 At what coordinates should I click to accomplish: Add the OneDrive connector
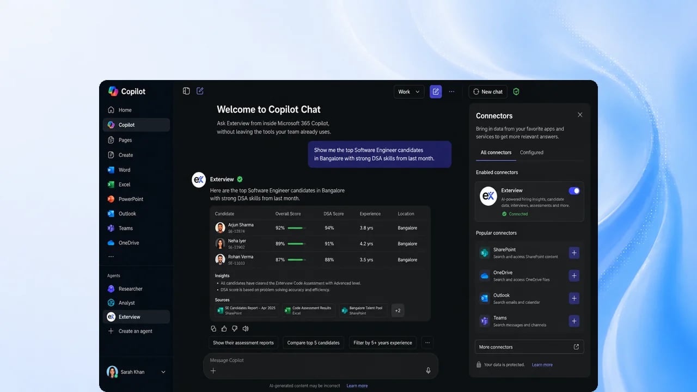(574, 275)
